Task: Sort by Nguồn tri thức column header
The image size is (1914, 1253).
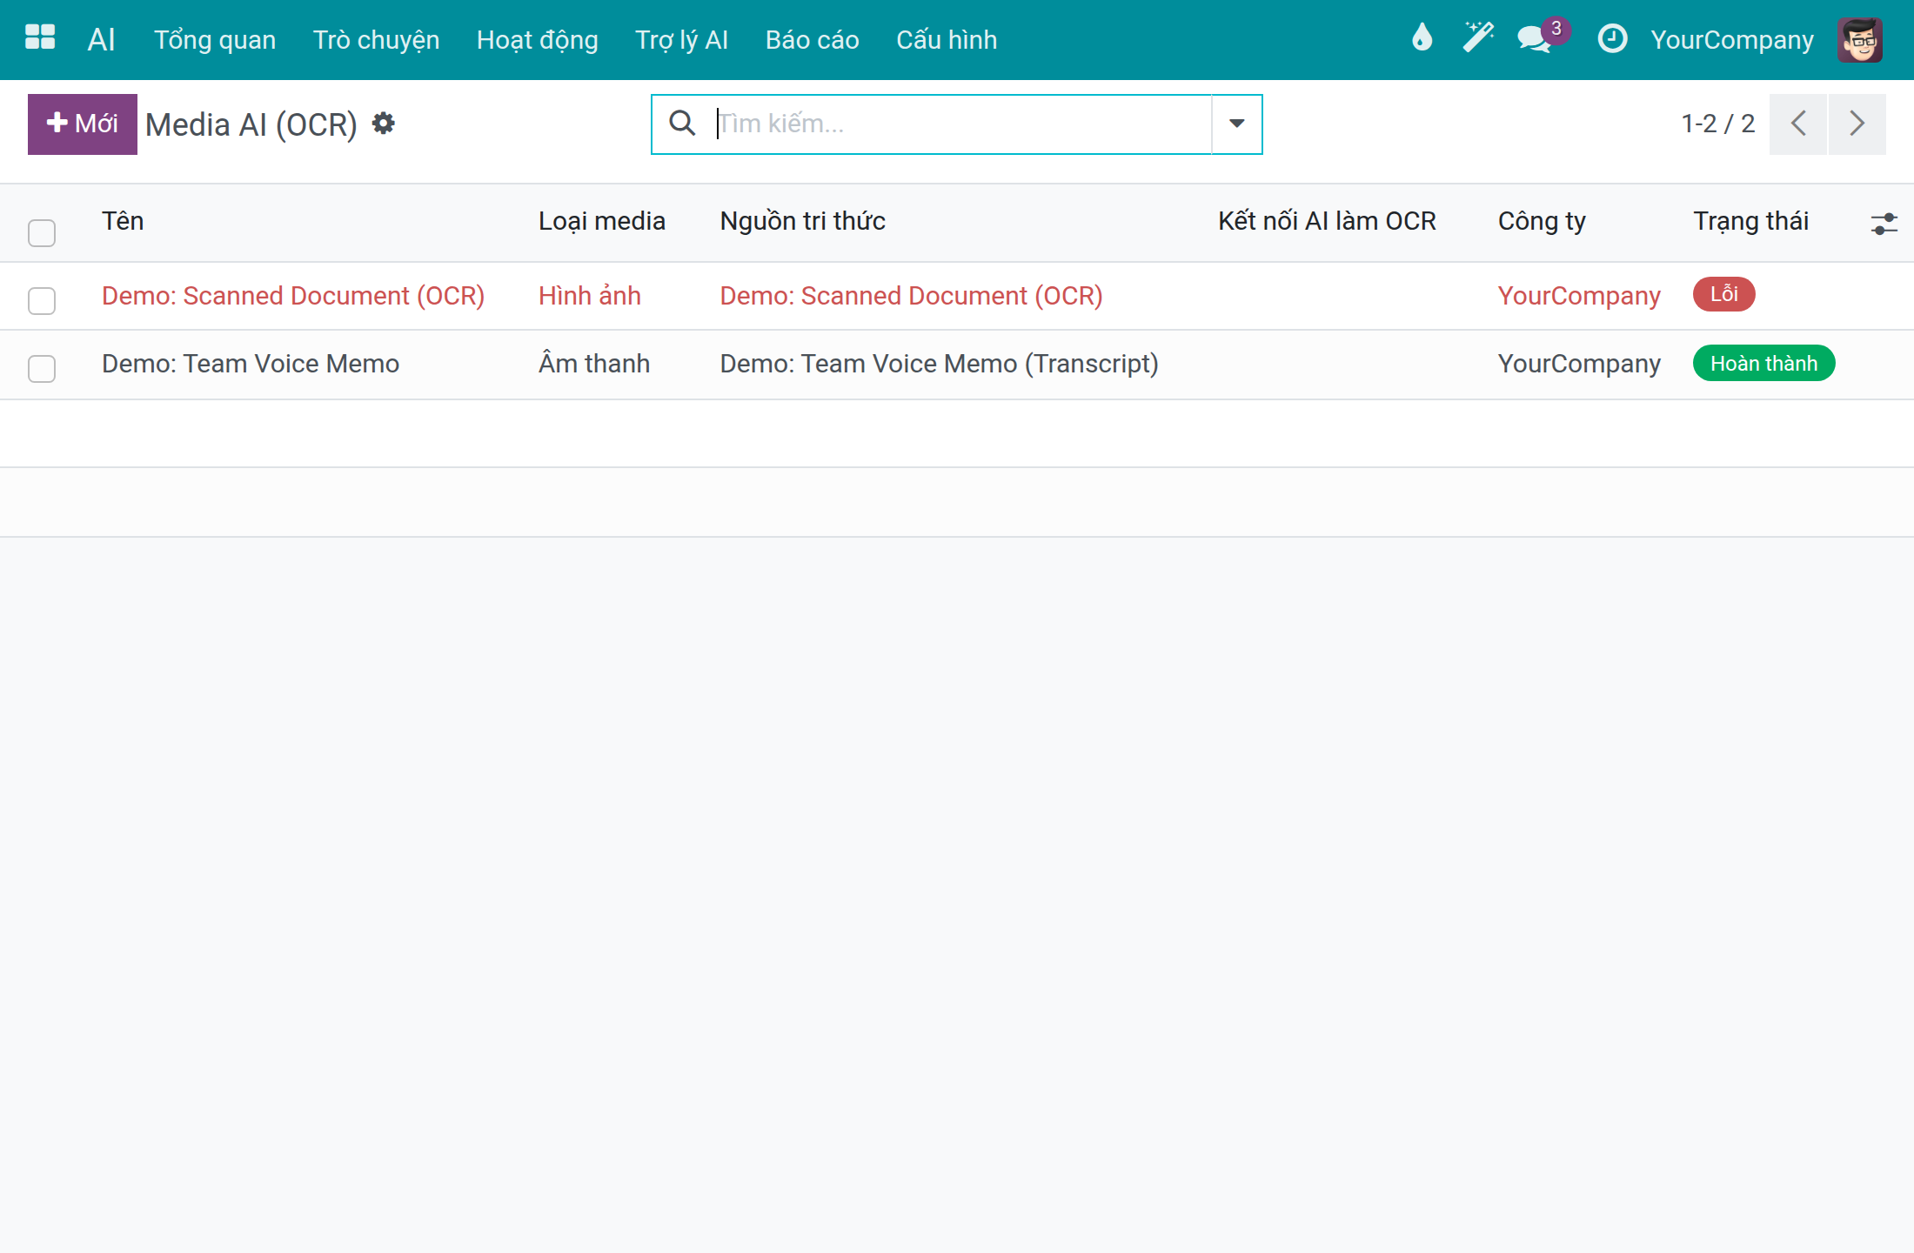Action: (802, 221)
